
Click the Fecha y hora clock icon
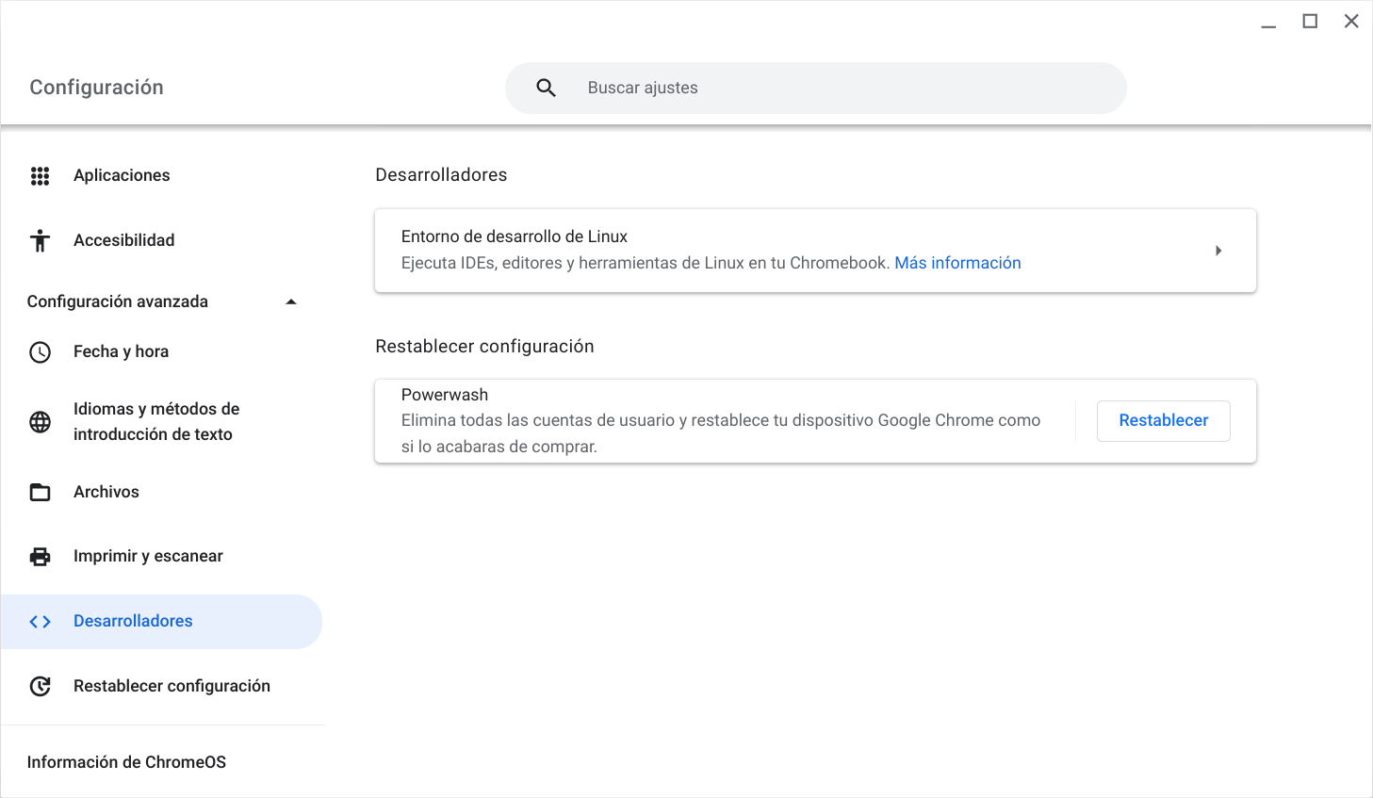[40, 352]
